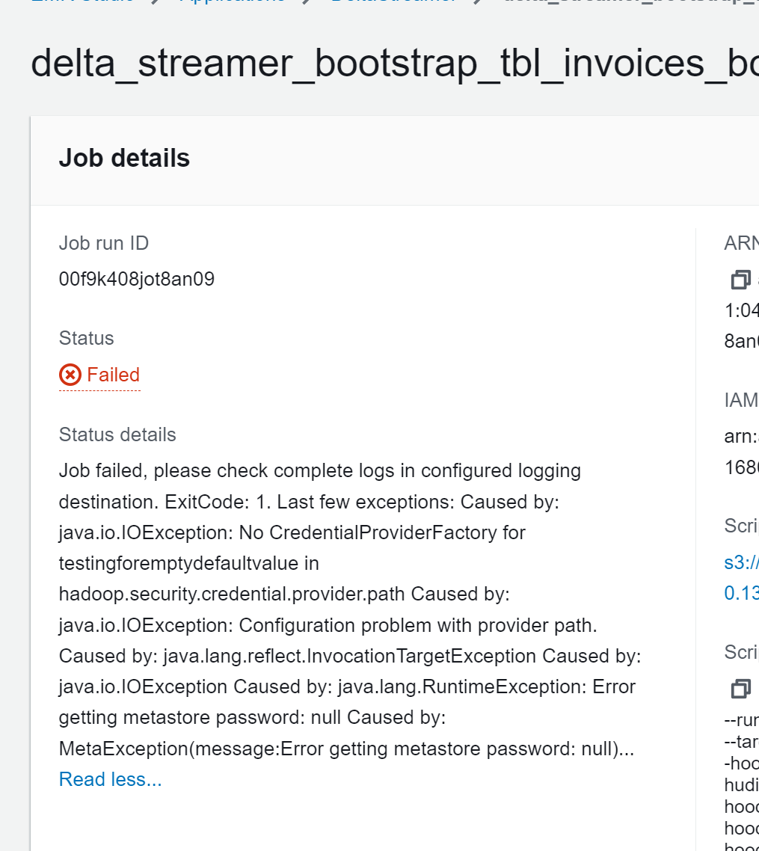759x851 pixels.
Task: Select job run ID 00f9k408jot8an09 text
Action: tap(137, 279)
